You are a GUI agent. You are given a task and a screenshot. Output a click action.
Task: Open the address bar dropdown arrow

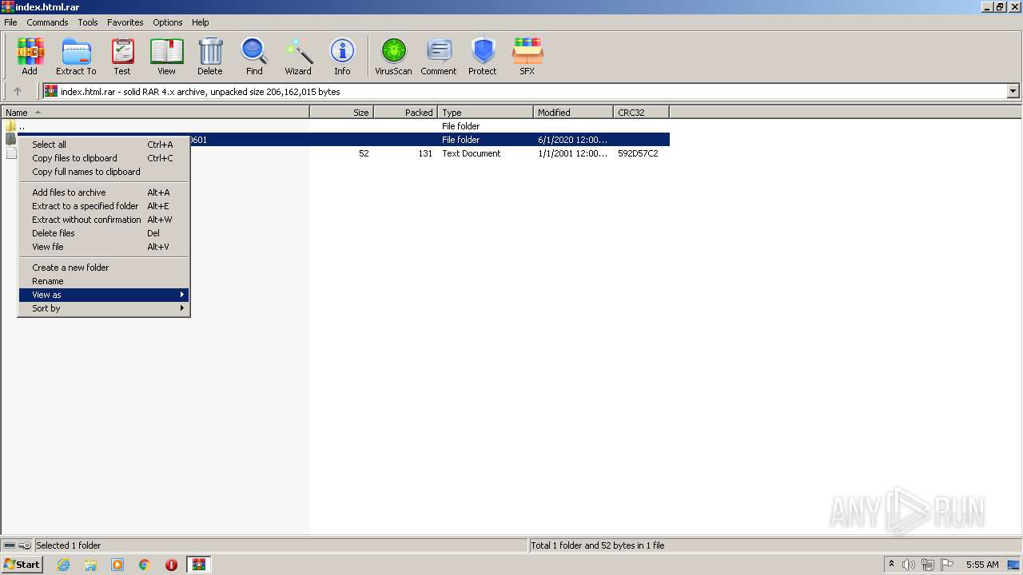point(1013,91)
